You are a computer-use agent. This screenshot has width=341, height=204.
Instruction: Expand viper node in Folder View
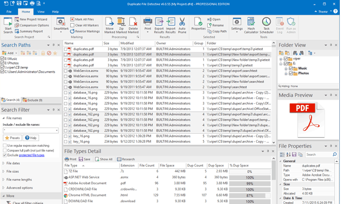[281, 59]
